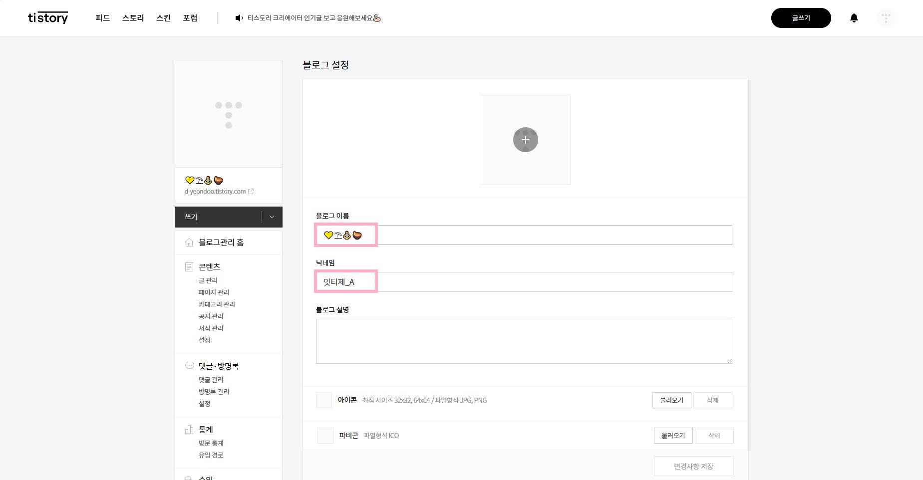The height and width of the screenshot is (480, 923).
Task: Click the 콘텐츠 section heading
Action: click(209, 267)
